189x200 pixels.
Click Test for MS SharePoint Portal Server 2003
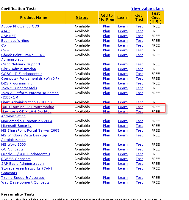139,130
